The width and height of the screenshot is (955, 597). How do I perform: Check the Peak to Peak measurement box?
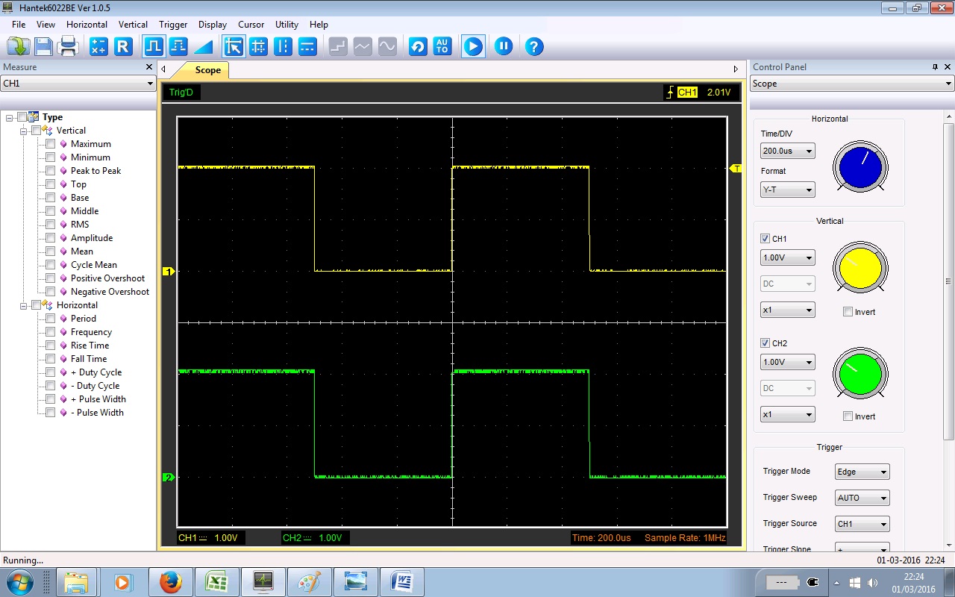51,171
